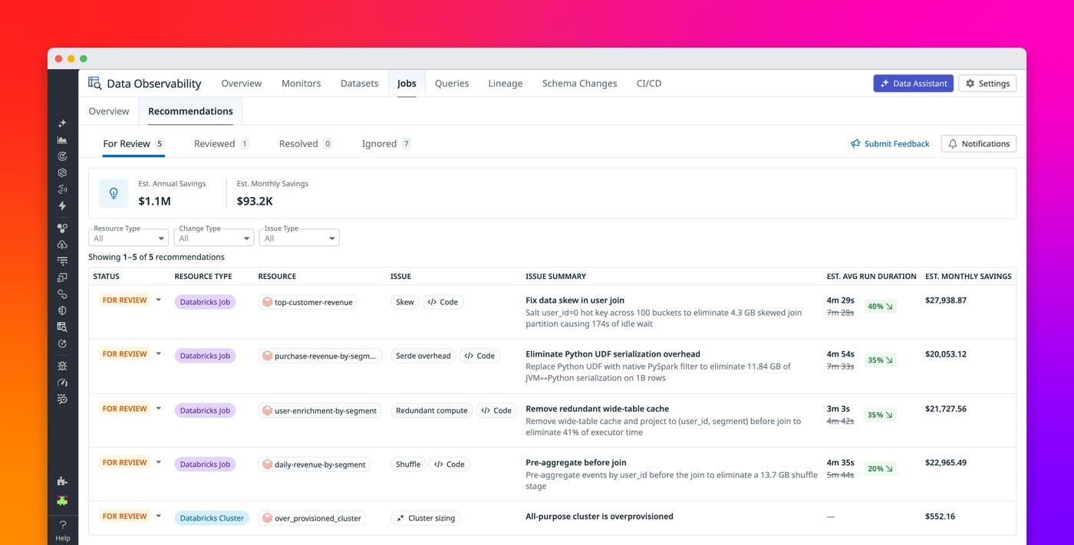Switch to the Jobs Overview sub-tab

[109, 111]
